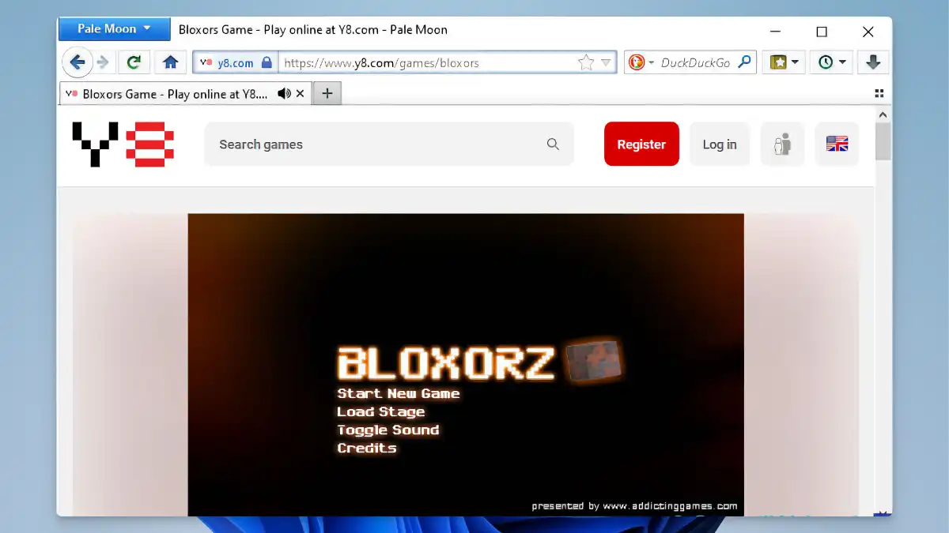Bookmark this page using the star icon
This screenshot has width=949, height=533.
(585, 62)
